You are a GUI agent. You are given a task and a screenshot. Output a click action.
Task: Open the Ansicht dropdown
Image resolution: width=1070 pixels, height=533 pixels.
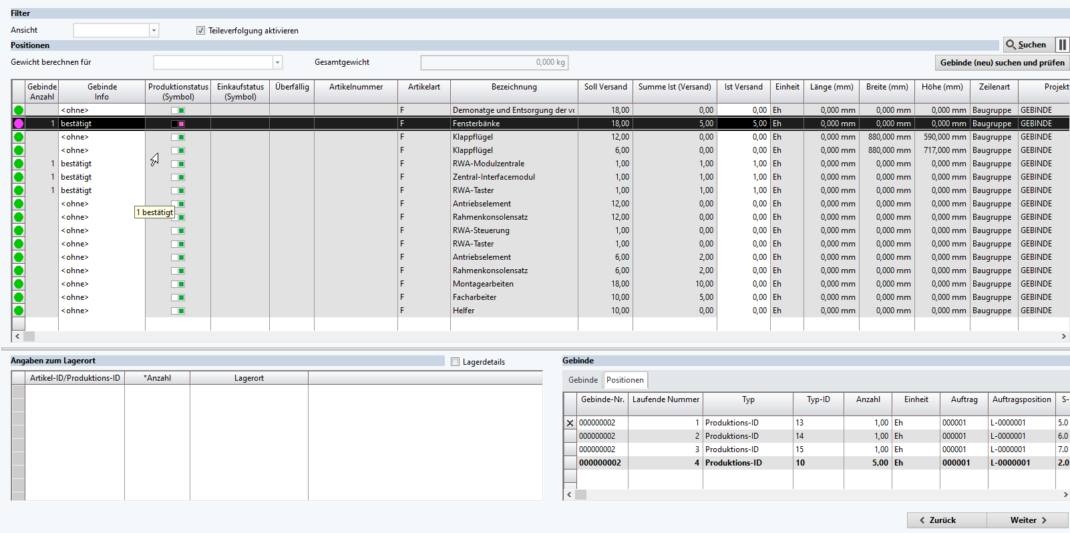154,31
